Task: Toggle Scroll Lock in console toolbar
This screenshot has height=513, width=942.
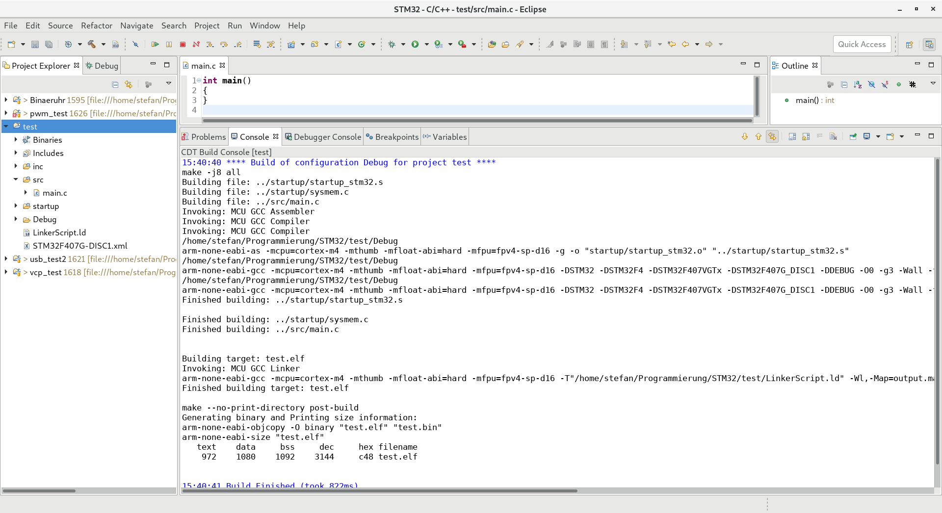Action: [x=806, y=136]
